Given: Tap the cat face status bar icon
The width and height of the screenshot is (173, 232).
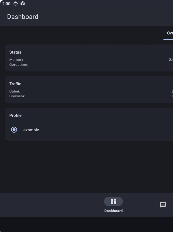Looking at the screenshot, I should click(x=16, y=4).
